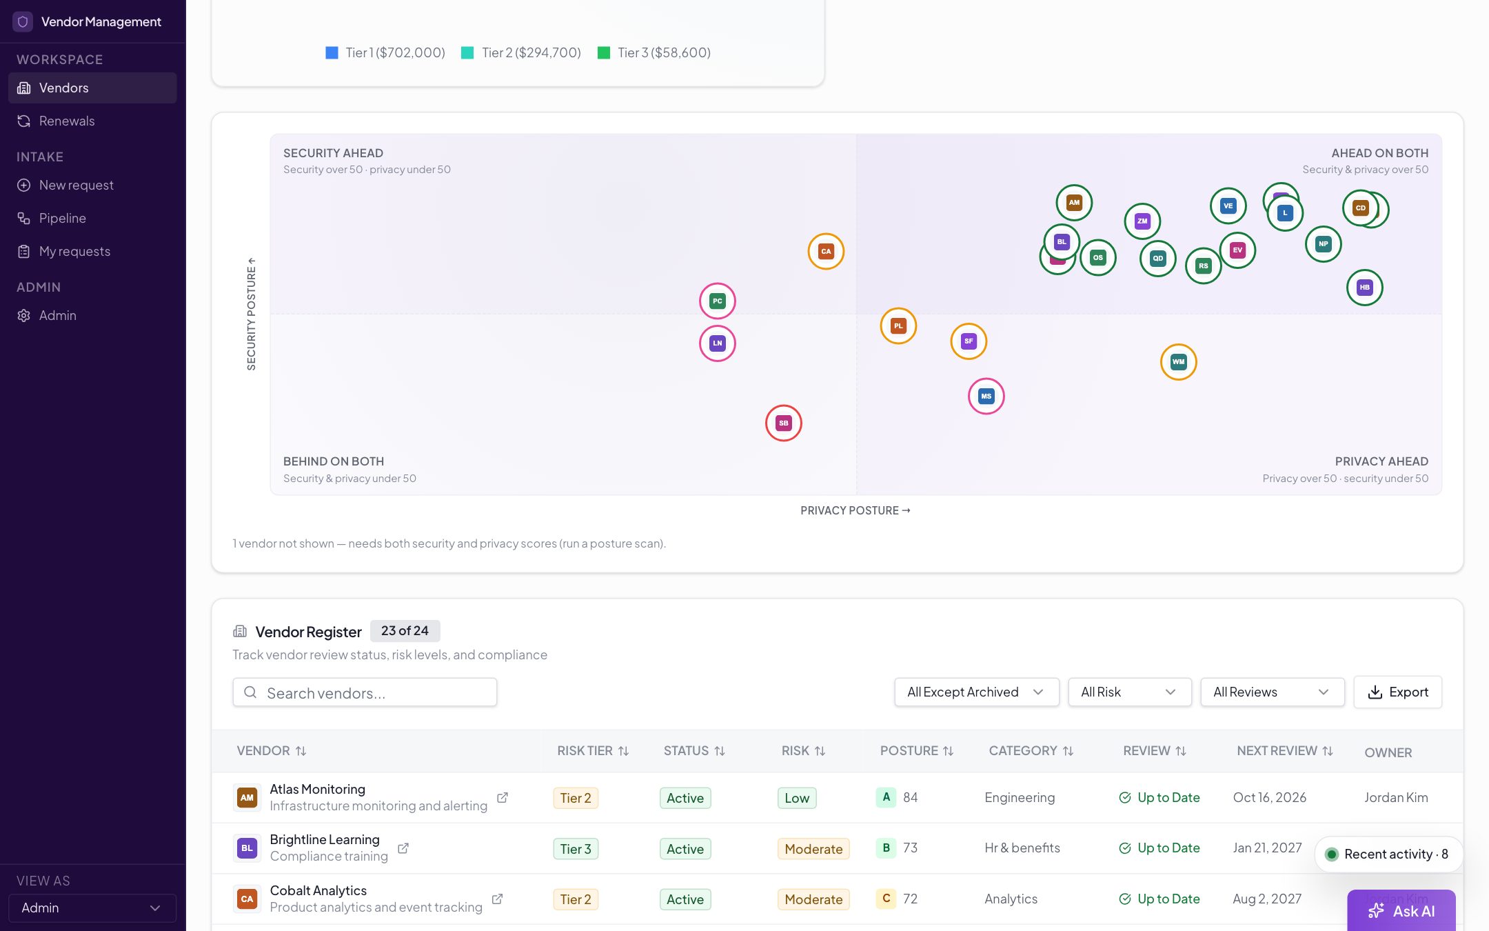
Task: Select the ZM vendor bubble on chart
Action: click(1142, 221)
